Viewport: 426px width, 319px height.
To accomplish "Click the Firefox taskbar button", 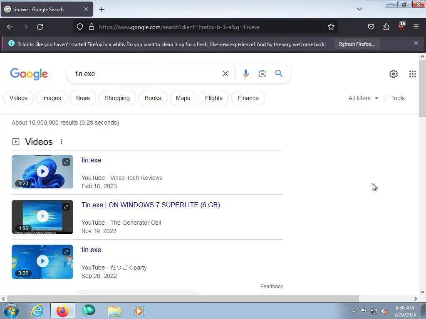I will pos(63,311).
